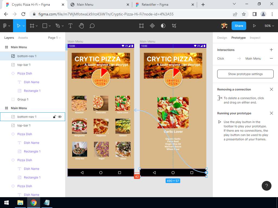Reload the page

click(x=23, y=14)
